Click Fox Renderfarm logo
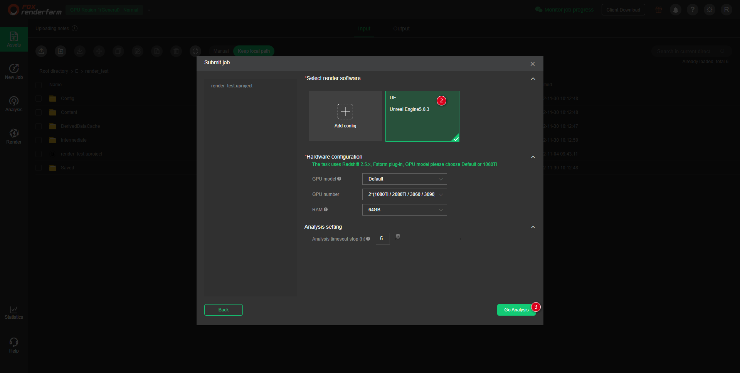This screenshot has height=373, width=740. coord(35,10)
